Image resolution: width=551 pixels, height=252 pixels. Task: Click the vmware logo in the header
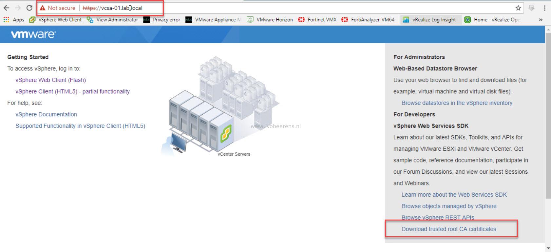click(x=33, y=34)
